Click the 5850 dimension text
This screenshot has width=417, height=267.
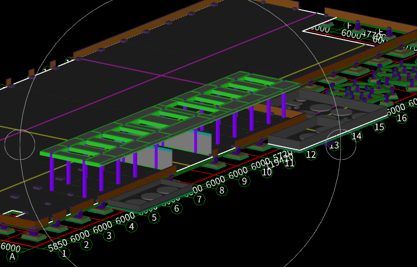[58, 245]
